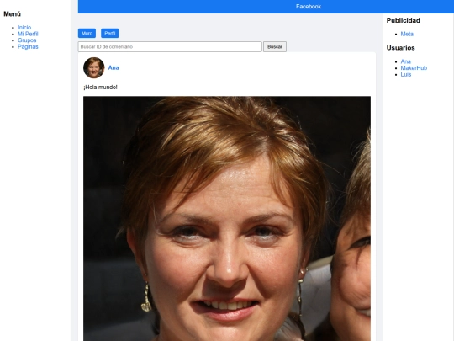The image size is (454, 341).
Task: Click the Usuarios heading
Action: [401, 48]
